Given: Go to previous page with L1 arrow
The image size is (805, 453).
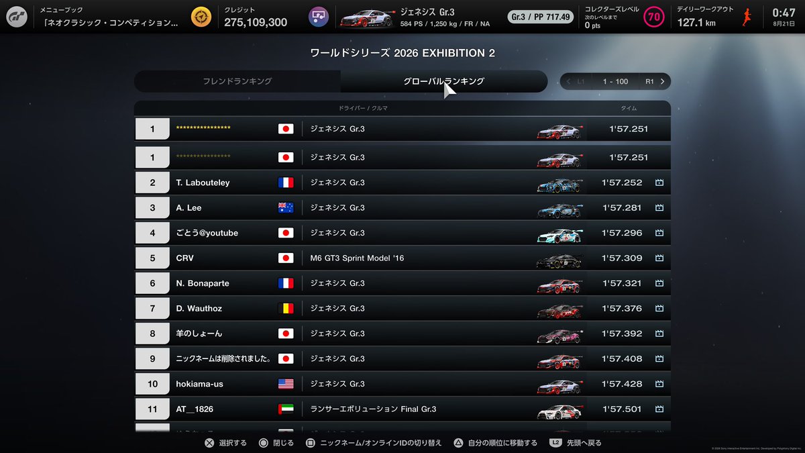Looking at the screenshot, I should tap(576, 81).
